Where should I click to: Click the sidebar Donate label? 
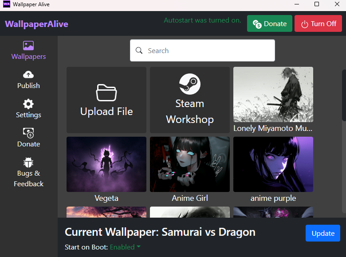(28, 144)
